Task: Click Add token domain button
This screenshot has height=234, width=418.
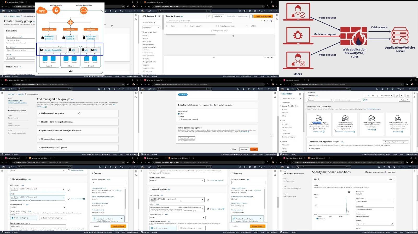Action: (187, 138)
